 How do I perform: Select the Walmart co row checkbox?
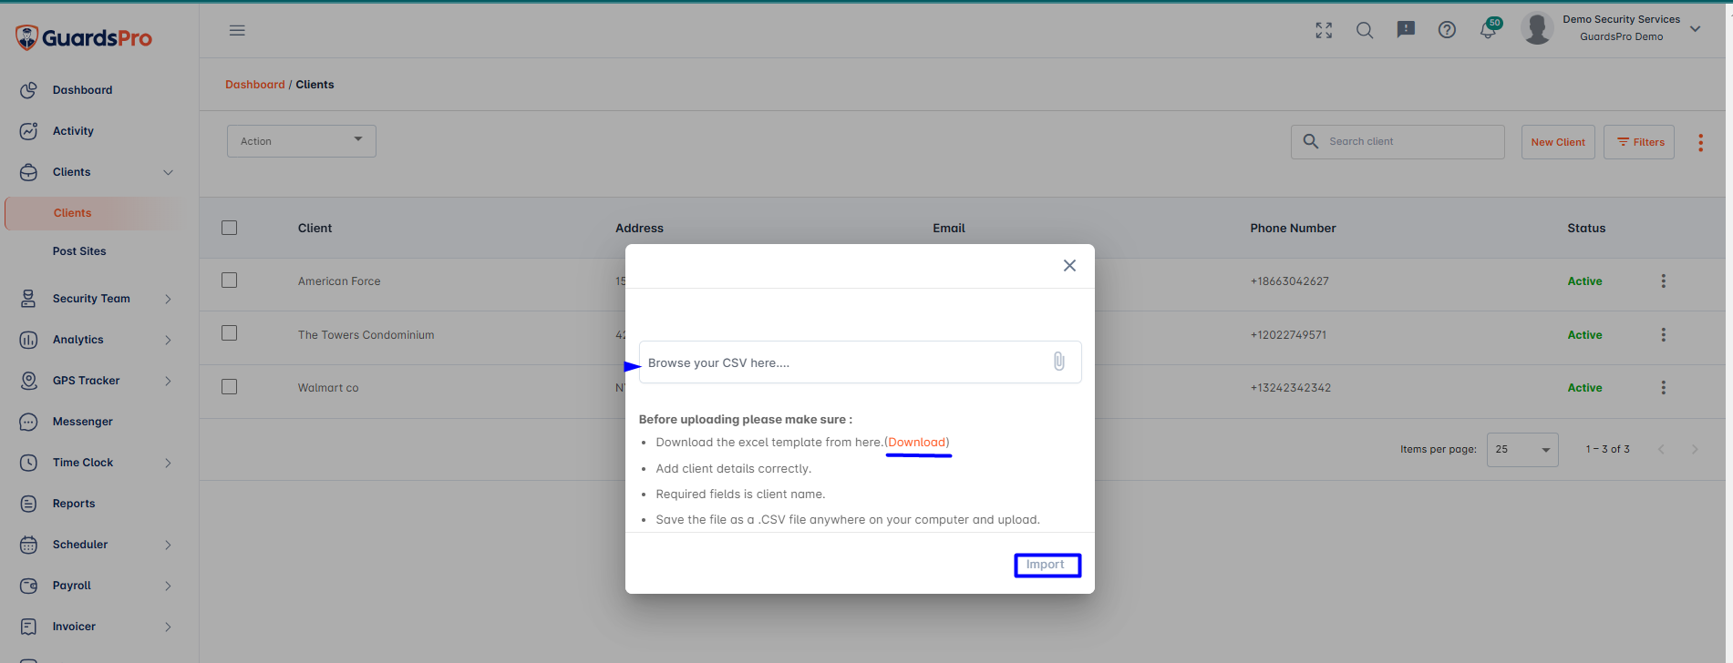[229, 387]
